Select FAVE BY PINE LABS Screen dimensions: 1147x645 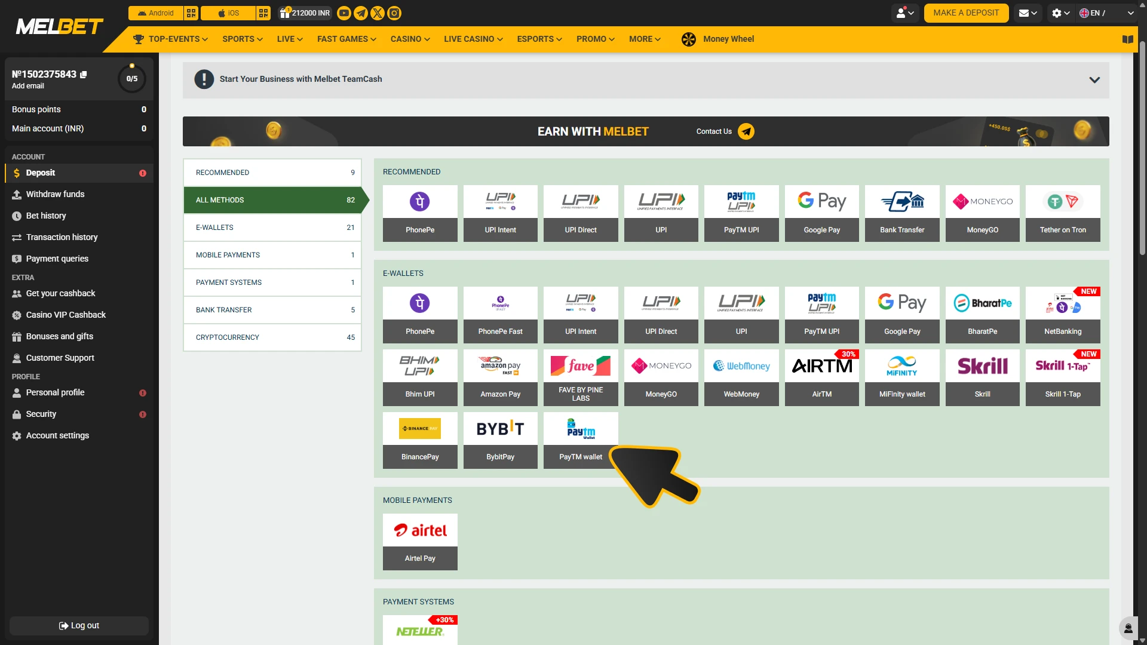581,377
